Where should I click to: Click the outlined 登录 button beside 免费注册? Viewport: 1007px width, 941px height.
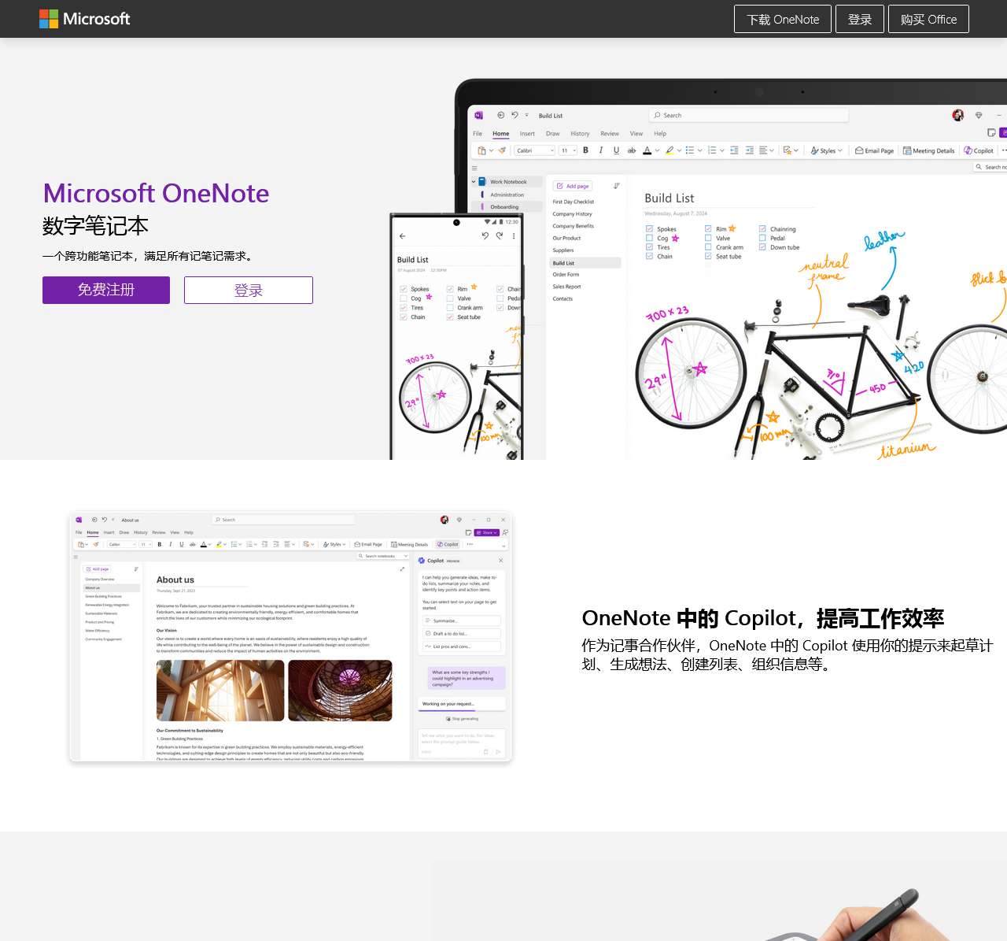coord(249,290)
